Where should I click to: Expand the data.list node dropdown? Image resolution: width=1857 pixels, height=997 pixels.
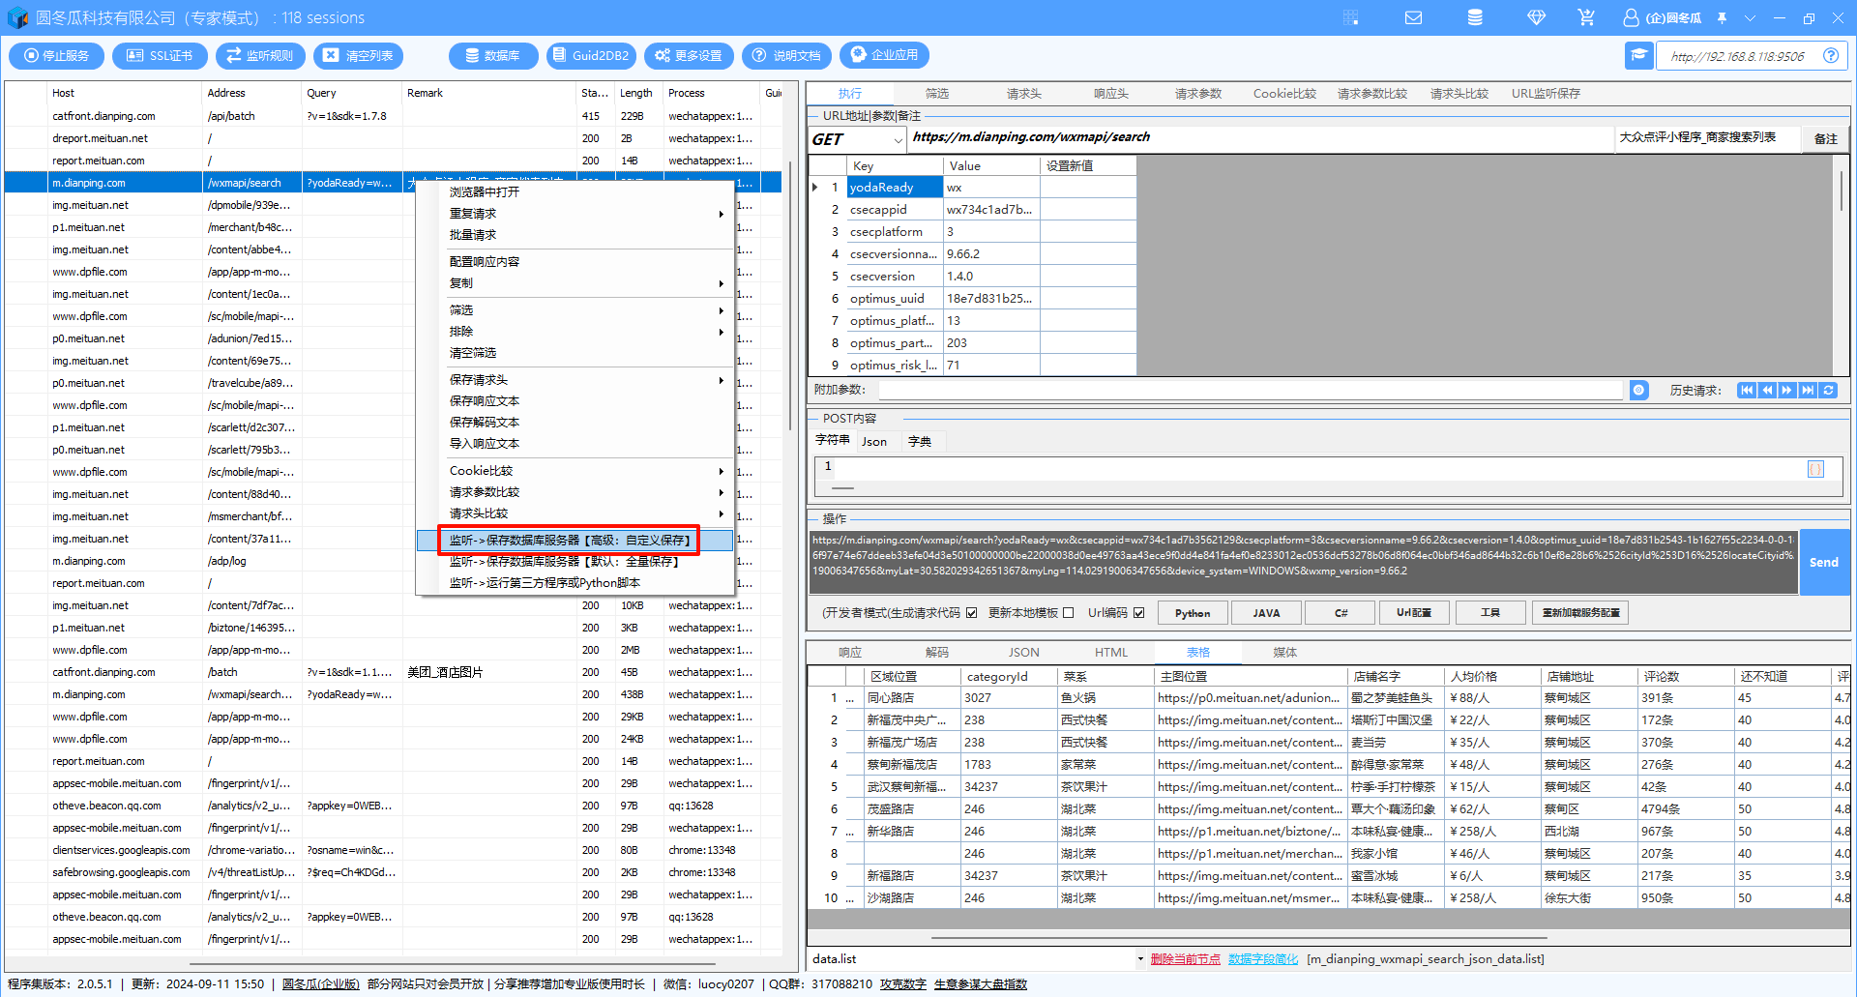point(1140,959)
